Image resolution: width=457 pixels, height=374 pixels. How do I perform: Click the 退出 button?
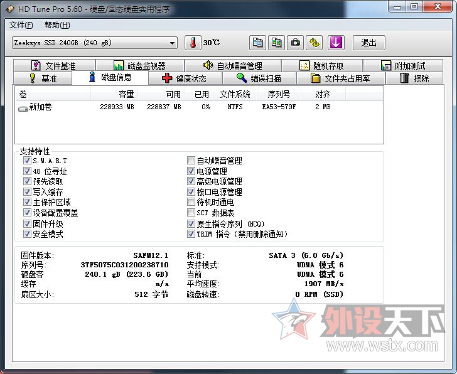coord(368,43)
